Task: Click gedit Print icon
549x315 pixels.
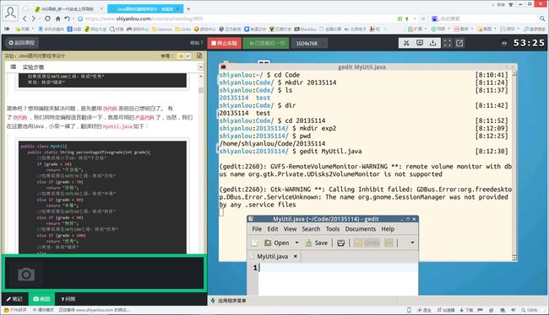Action: [x=340, y=243]
